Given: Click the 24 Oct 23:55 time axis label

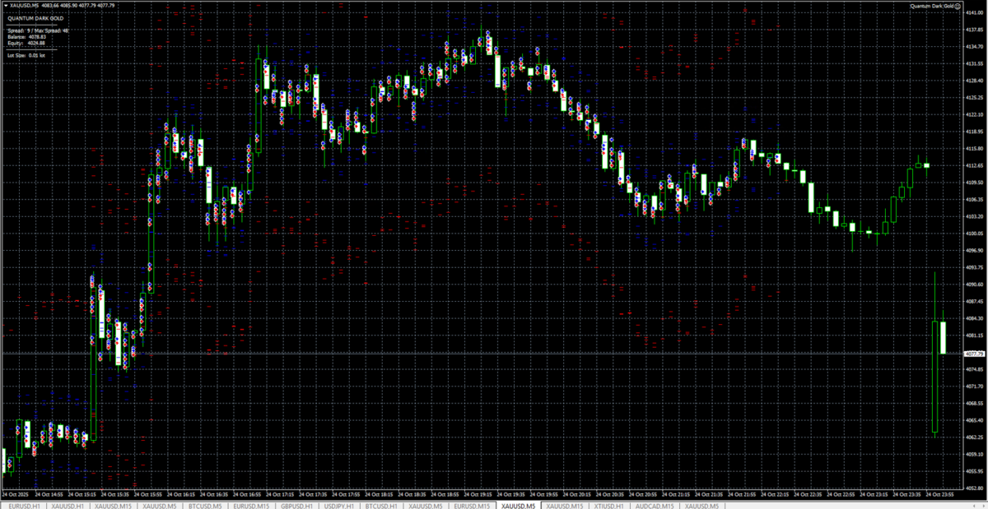Looking at the screenshot, I should (941, 495).
